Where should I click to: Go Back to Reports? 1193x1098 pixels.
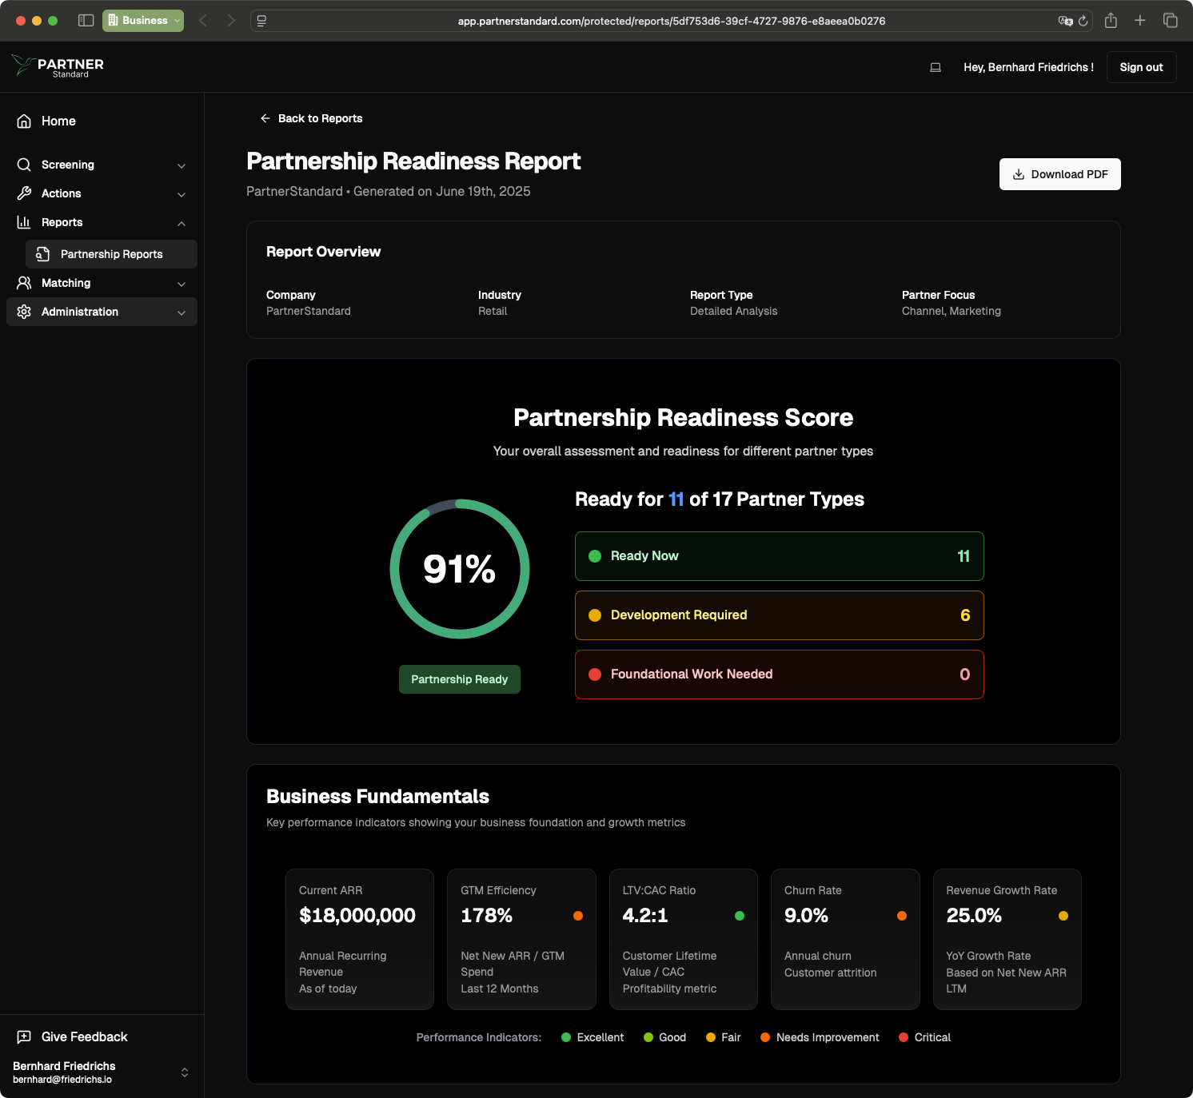(x=311, y=118)
